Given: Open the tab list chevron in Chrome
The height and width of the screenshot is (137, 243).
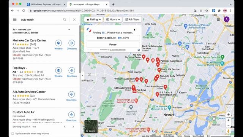Looking at the screenshot, I should [x=230, y=5].
